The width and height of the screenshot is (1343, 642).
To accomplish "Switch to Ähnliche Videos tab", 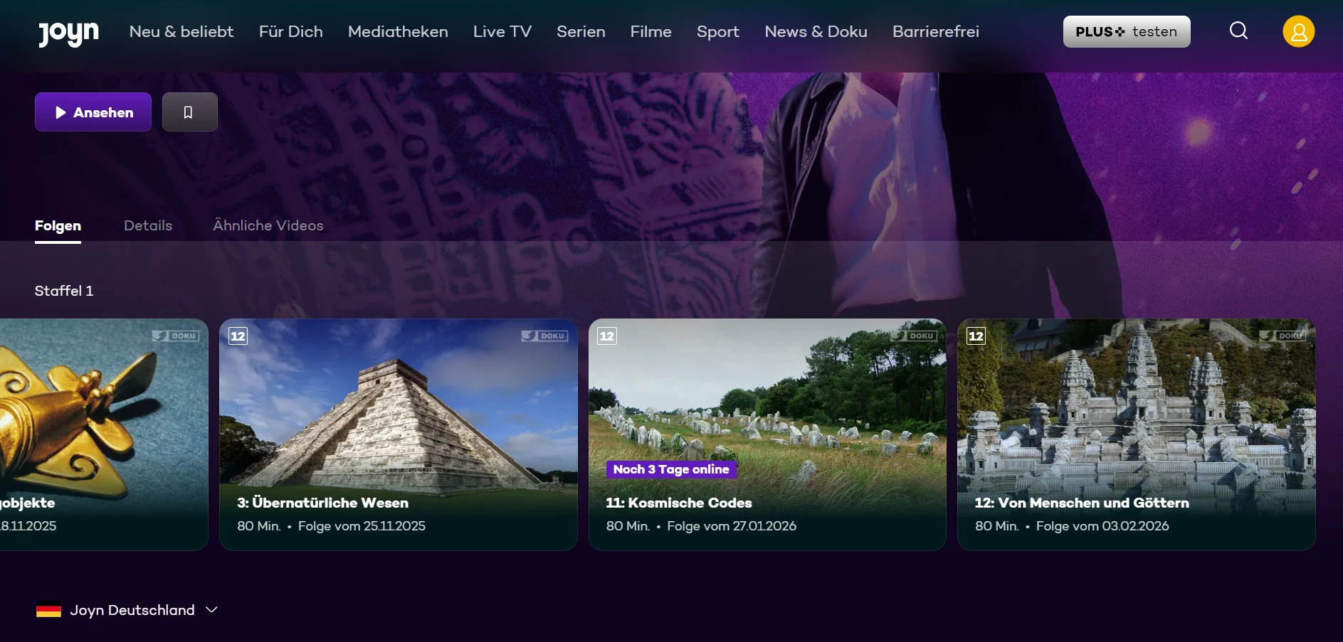I will click(x=268, y=225).
